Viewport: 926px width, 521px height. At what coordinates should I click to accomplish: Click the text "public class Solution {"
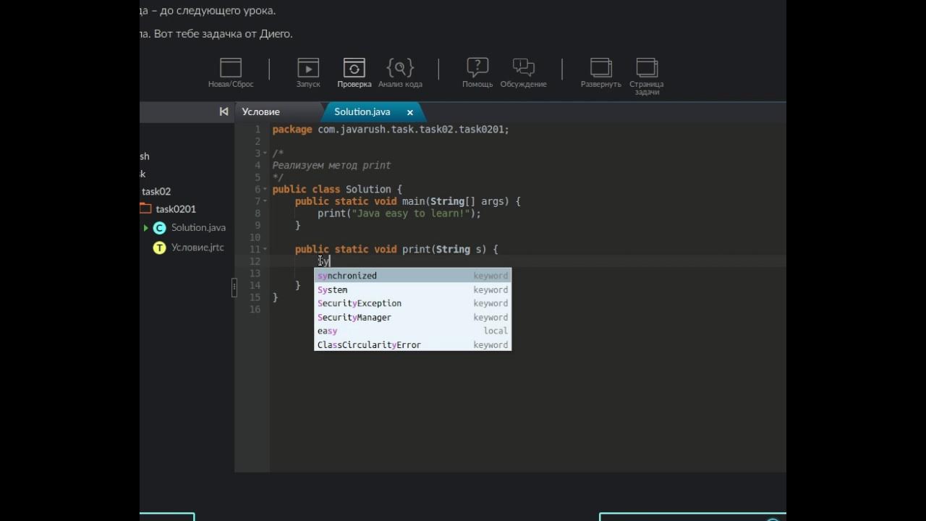pos(337,190)
